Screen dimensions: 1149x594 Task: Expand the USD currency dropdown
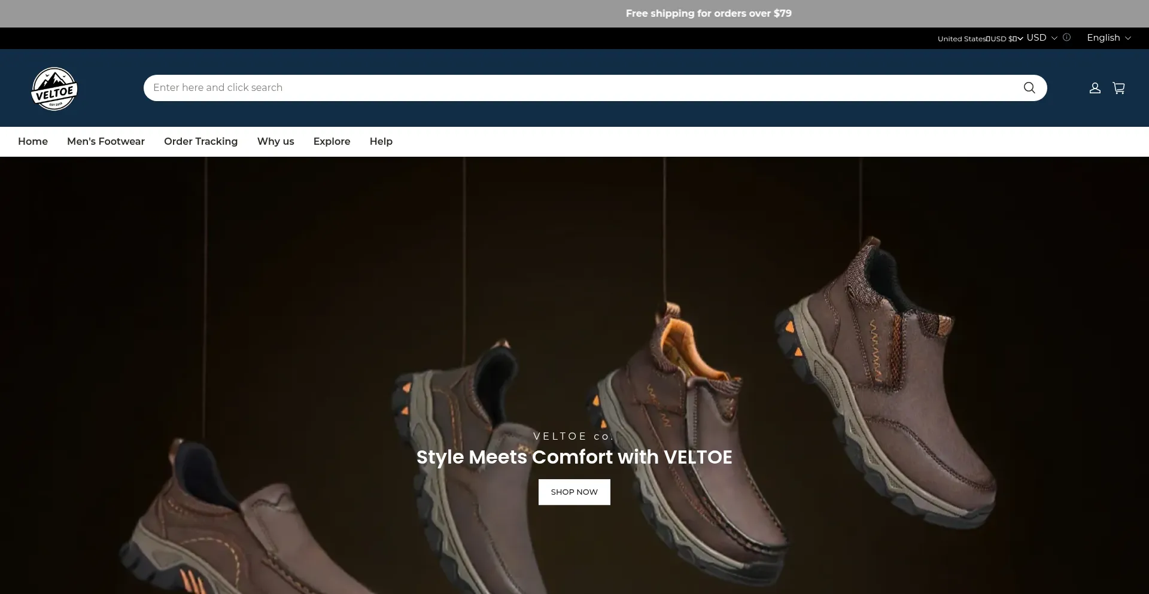(x=1042, y=37)
